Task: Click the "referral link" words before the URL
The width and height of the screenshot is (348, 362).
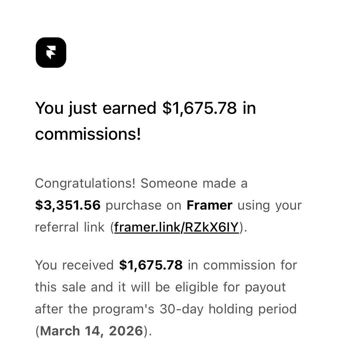Action: click(70, 227)
